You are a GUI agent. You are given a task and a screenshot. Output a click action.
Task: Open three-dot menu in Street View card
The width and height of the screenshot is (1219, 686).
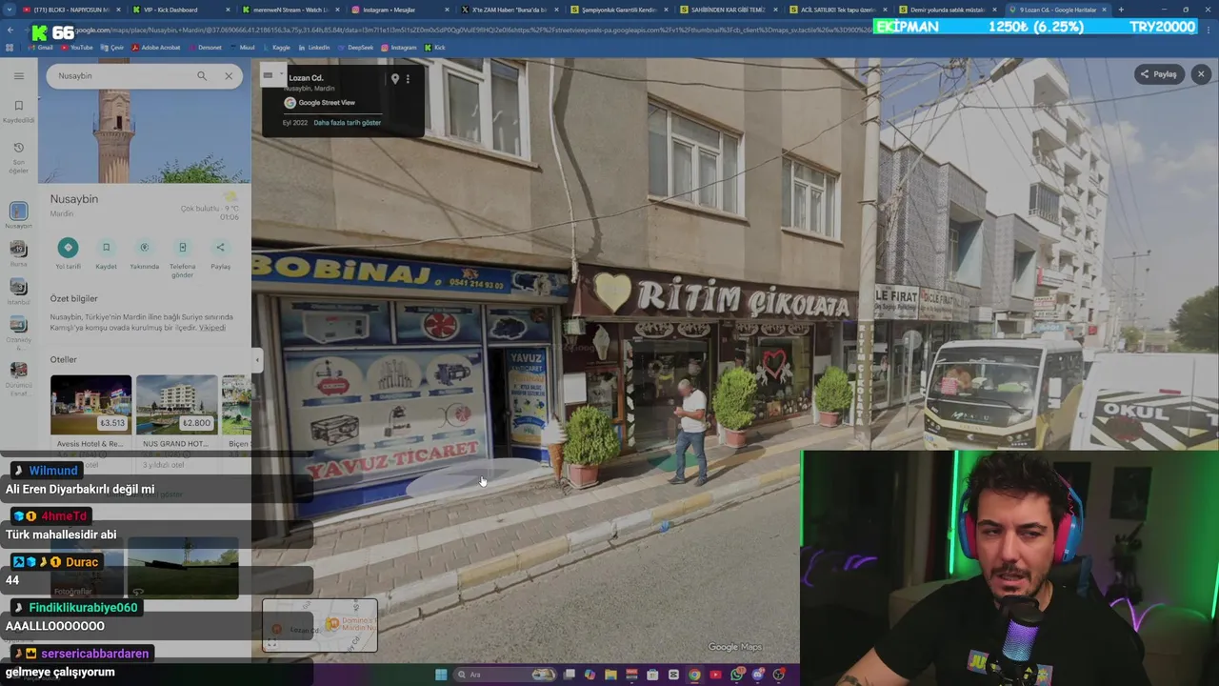pyautogui.click(x=408, y=79)
